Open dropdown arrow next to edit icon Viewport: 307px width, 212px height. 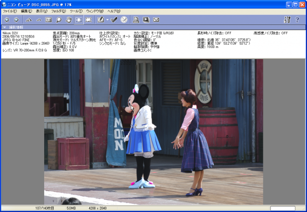107,20
